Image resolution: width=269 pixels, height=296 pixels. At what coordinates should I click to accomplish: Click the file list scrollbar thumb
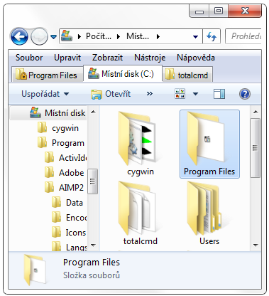tap(255, 148)
